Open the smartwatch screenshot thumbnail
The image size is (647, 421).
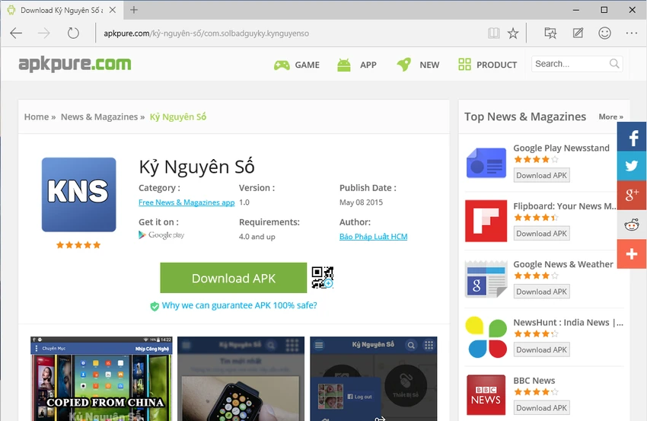(x=241, y=379)
